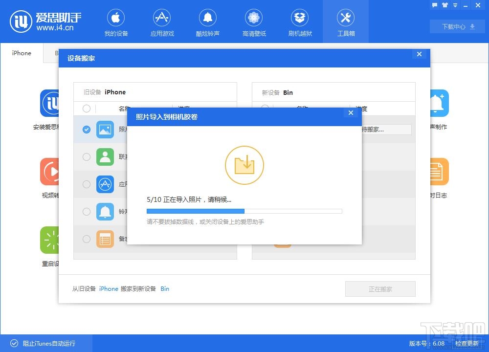Click the green 联系人 contacts icon

click(x=105, y=157)
